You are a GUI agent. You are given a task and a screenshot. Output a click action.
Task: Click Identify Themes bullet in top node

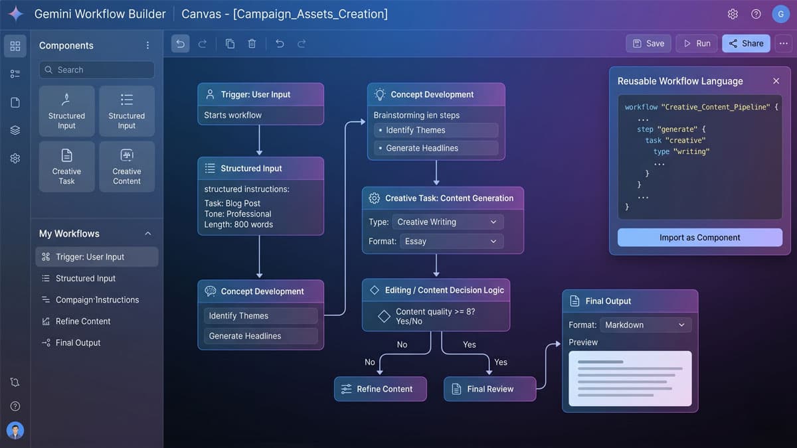click(436, 130)
